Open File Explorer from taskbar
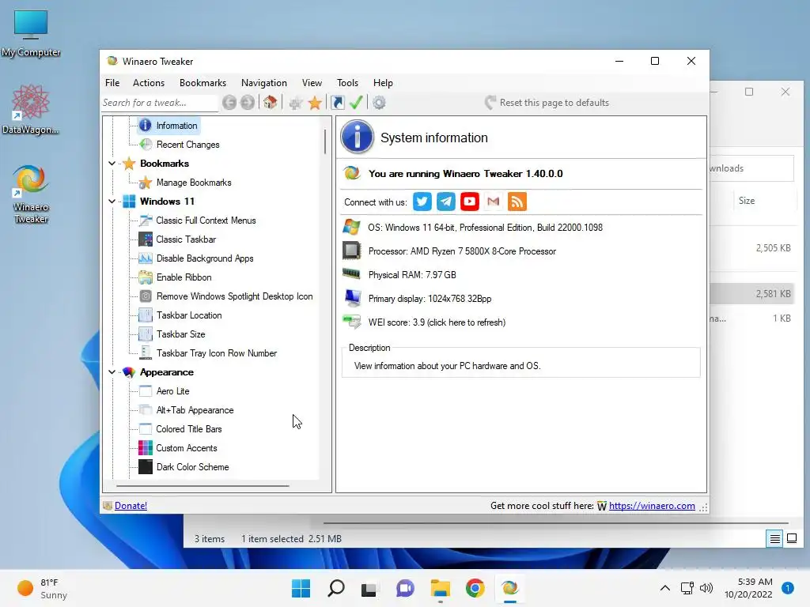810x607 pixels. pyautogui.click(x=440, y=588)
